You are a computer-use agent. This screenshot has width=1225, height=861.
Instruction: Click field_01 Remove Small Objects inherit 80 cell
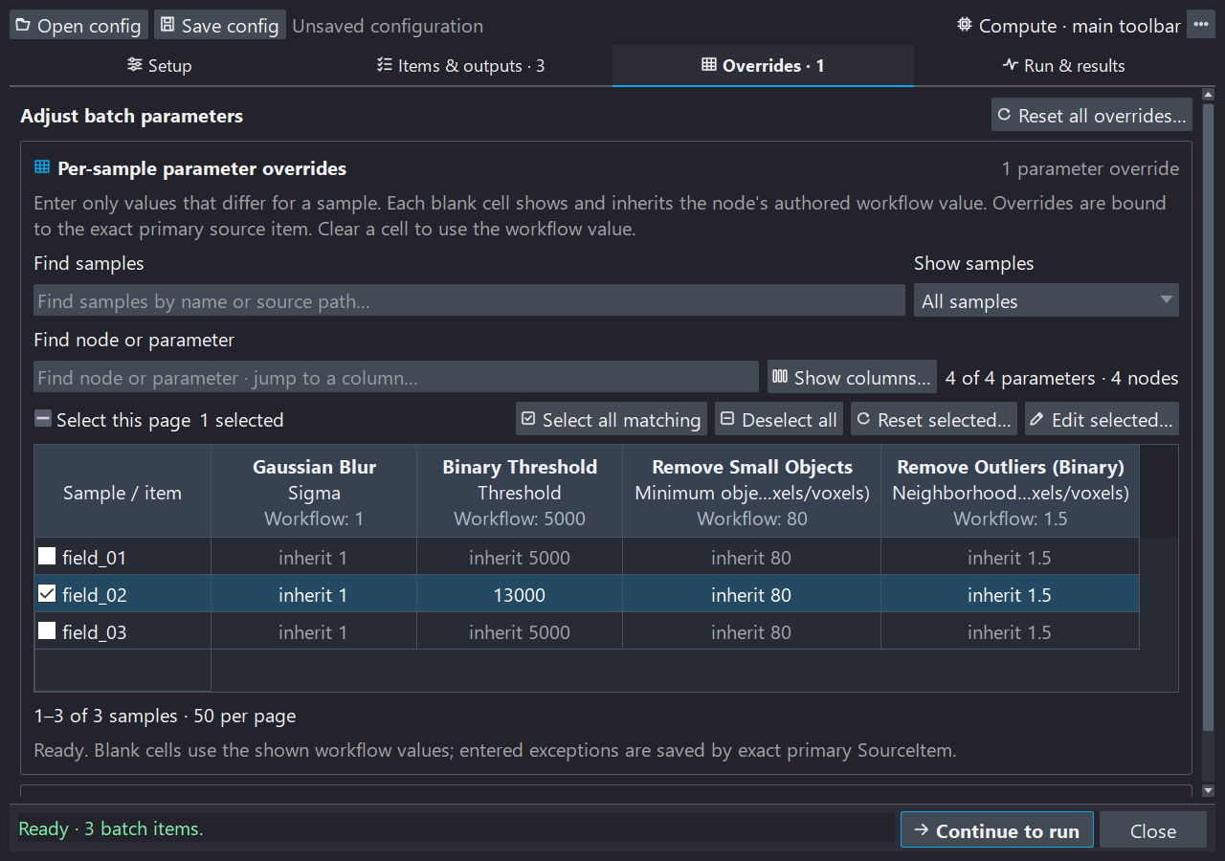pyautogui.click(x=752, y=557)
